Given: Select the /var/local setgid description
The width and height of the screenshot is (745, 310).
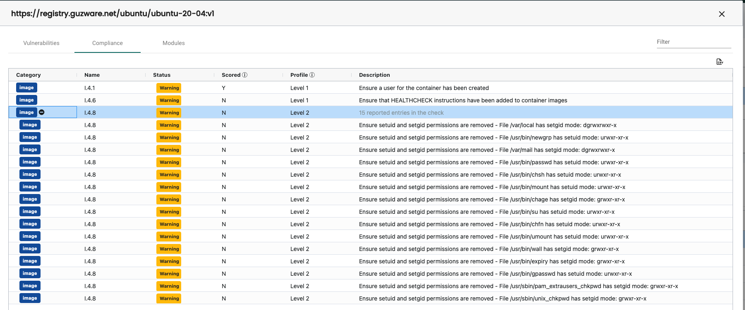Looking at the screenshot, I should (x=488, y=125).
